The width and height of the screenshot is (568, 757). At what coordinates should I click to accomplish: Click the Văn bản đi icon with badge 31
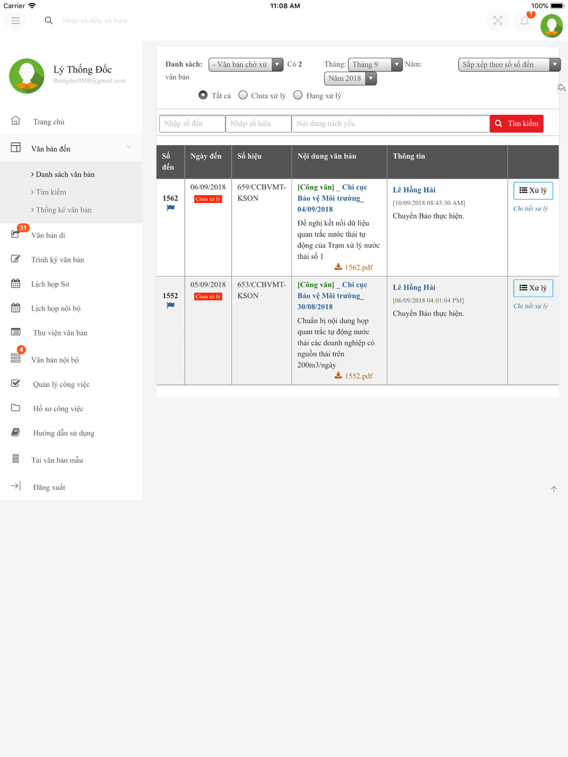16,234
